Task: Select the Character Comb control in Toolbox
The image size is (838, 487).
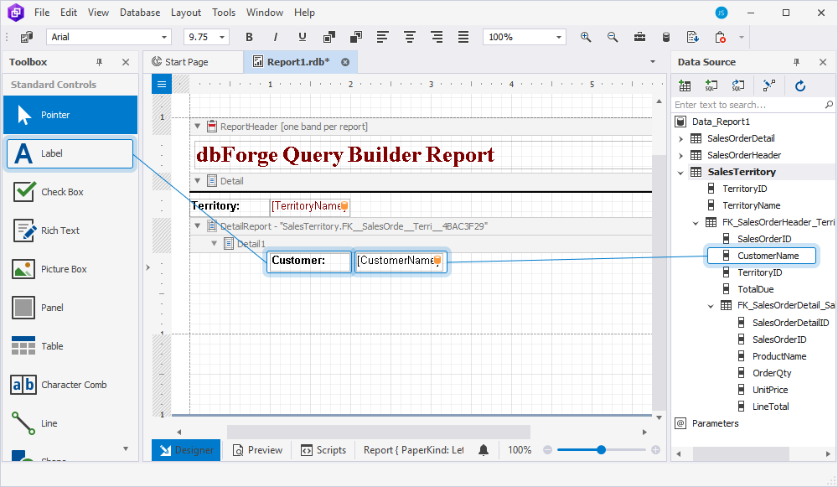Action: pos(70,385)
